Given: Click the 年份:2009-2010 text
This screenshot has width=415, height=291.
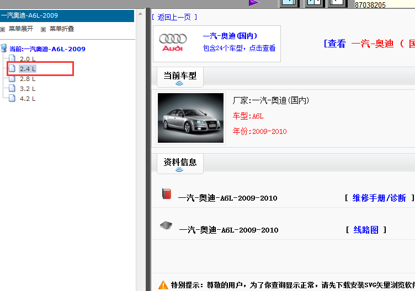Looking at the screenshot, I should tap(259, 131).
